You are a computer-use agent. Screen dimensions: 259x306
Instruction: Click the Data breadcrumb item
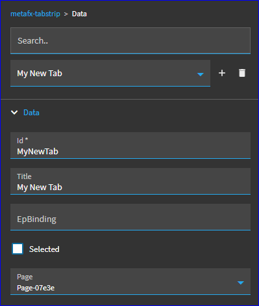[x=79, y=14]
